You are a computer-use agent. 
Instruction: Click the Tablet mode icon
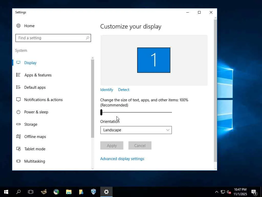18,149
